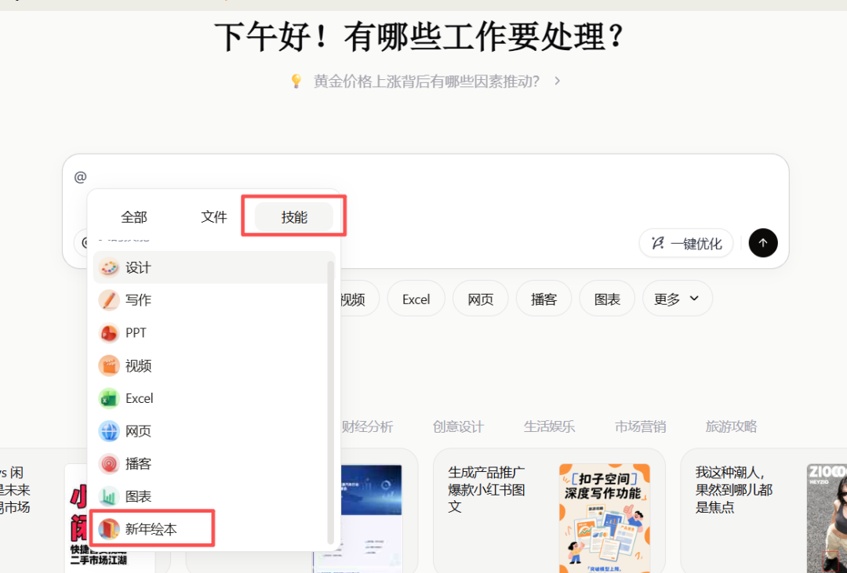Expand the 更多 dropdown
The height and width of the screenshot is (573, 847).
tap(677, 299)
